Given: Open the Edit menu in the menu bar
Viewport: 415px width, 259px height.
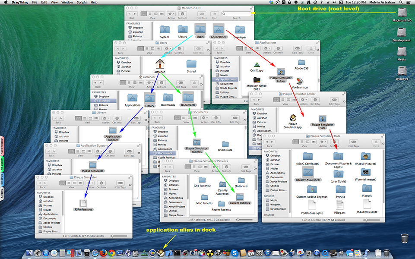Looking at the screenshot, I should pos(44,2).
